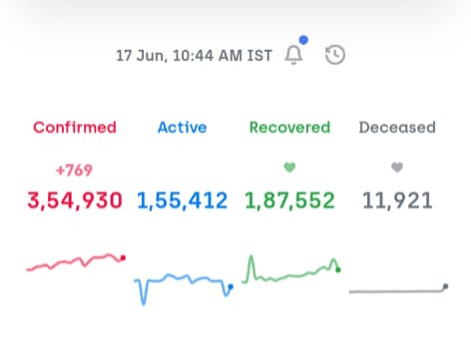Click the red end dot on confirmed sparkline

[123, 257]
